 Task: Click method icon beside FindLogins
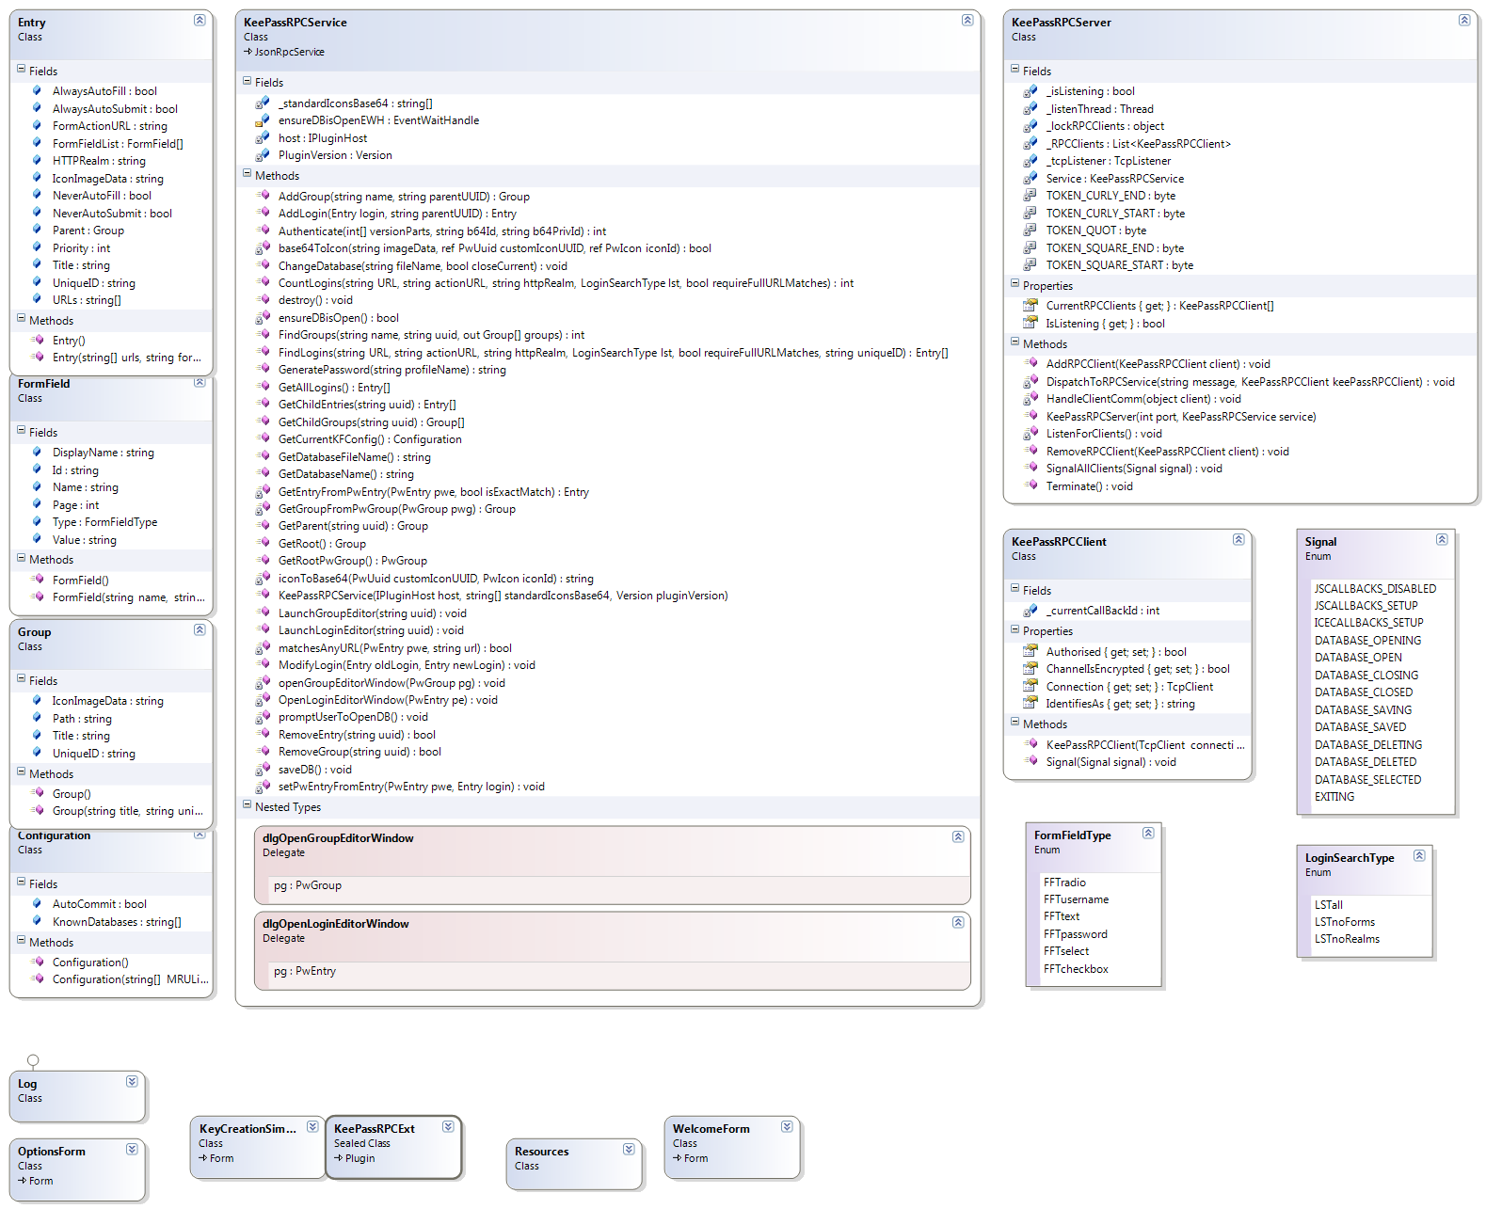coord(264,353)
